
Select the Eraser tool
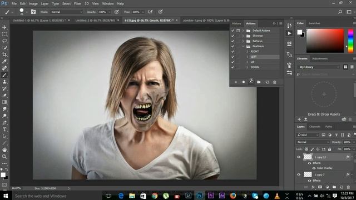4,95
